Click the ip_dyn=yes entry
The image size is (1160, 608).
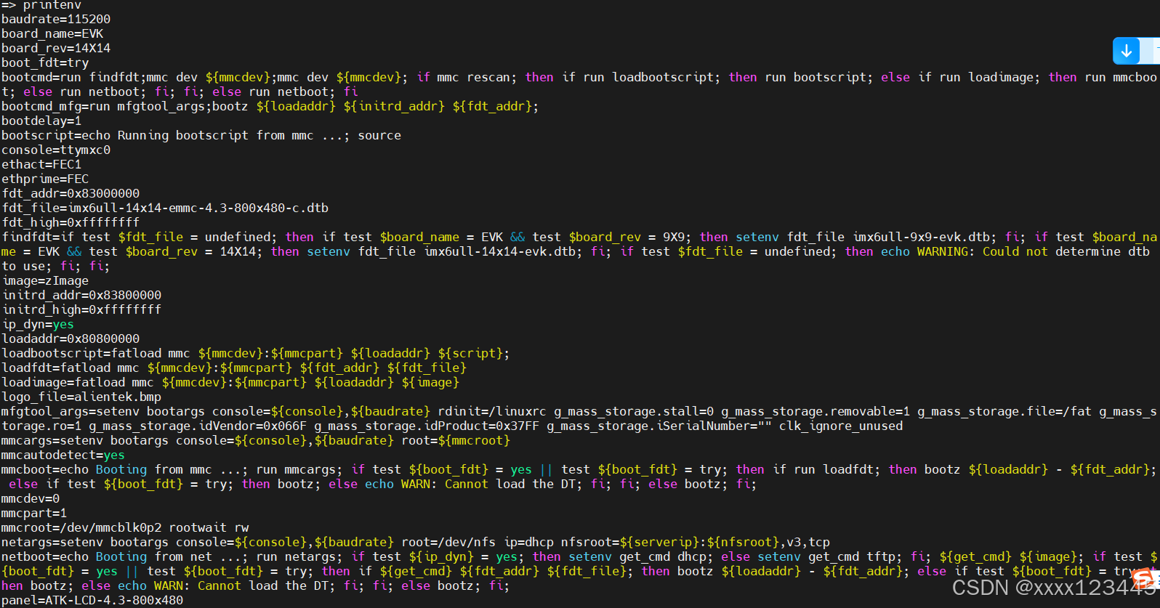point(38,324)
